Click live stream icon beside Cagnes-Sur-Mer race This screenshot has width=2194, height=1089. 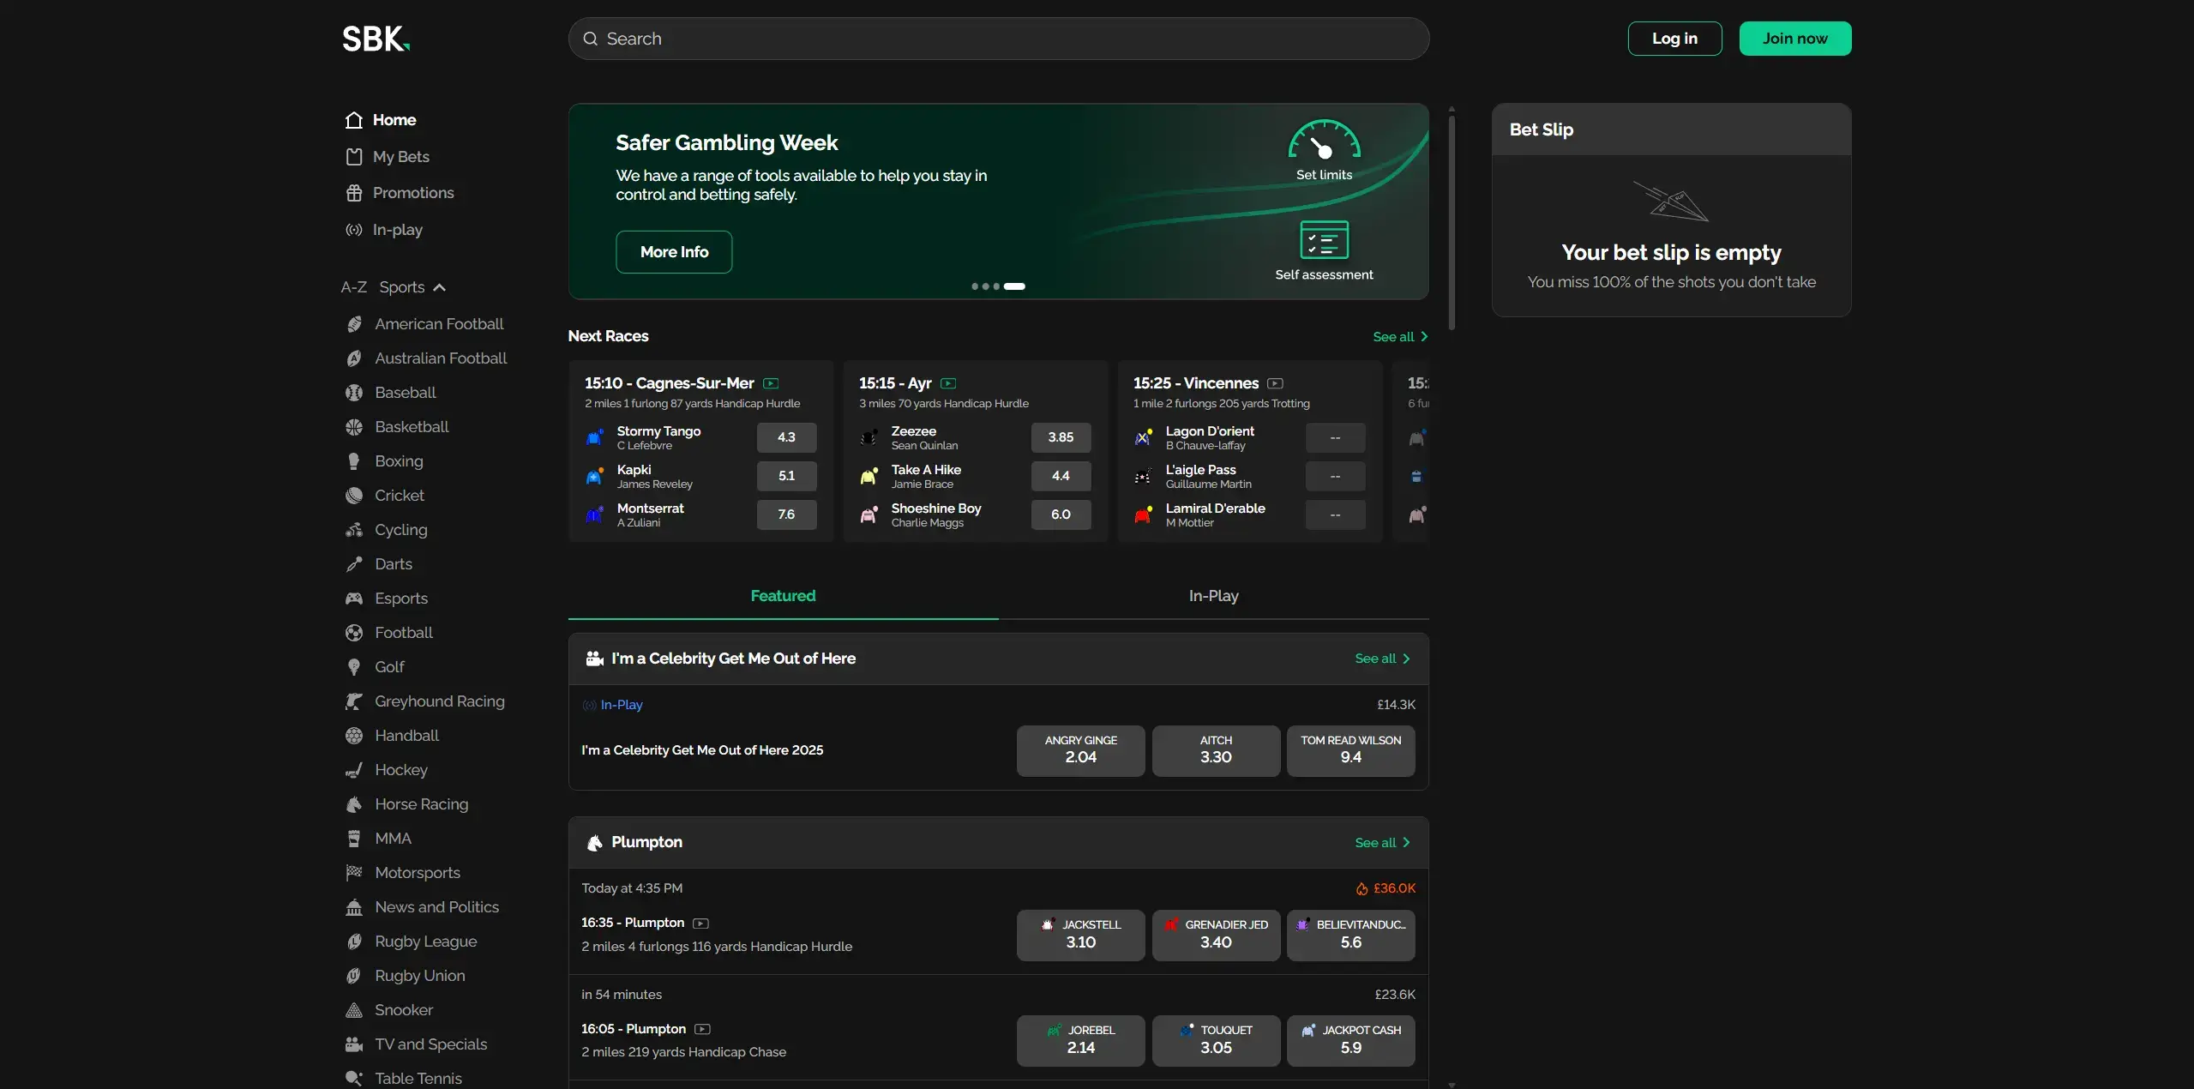pyautogui.click(x=771, y=383)
